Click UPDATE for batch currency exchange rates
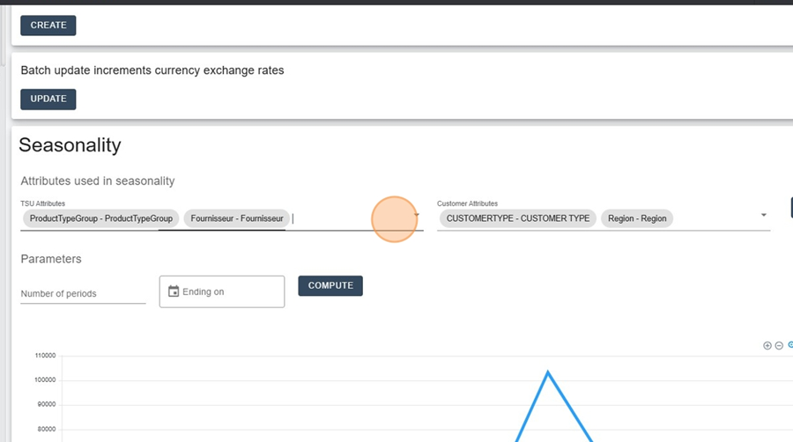This screenshot has width=793, height=442. pos(48,99)
